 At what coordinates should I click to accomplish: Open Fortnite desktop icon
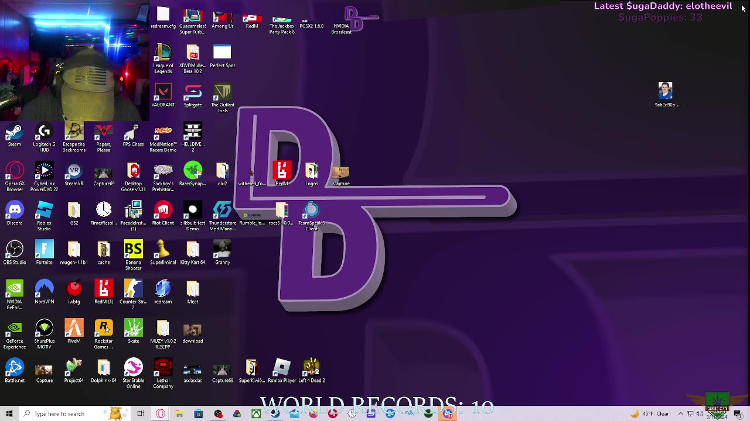(44, 253)
